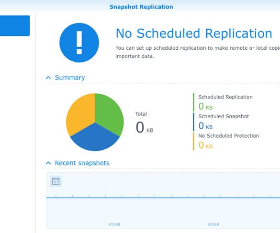This screenshot has width=280, height=233.
Task: Click the No Scheduled Protection legend entry
Action: coord(229,136)
